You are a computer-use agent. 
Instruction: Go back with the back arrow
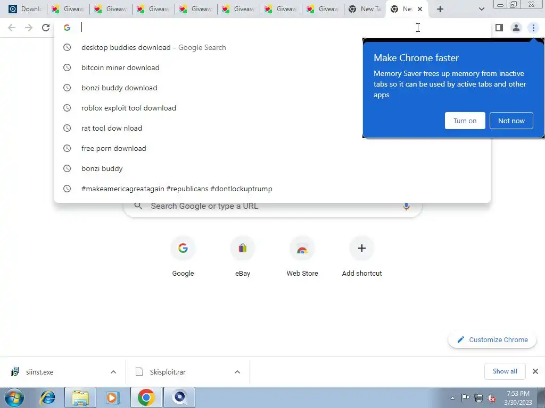click(x=12, y=28)
